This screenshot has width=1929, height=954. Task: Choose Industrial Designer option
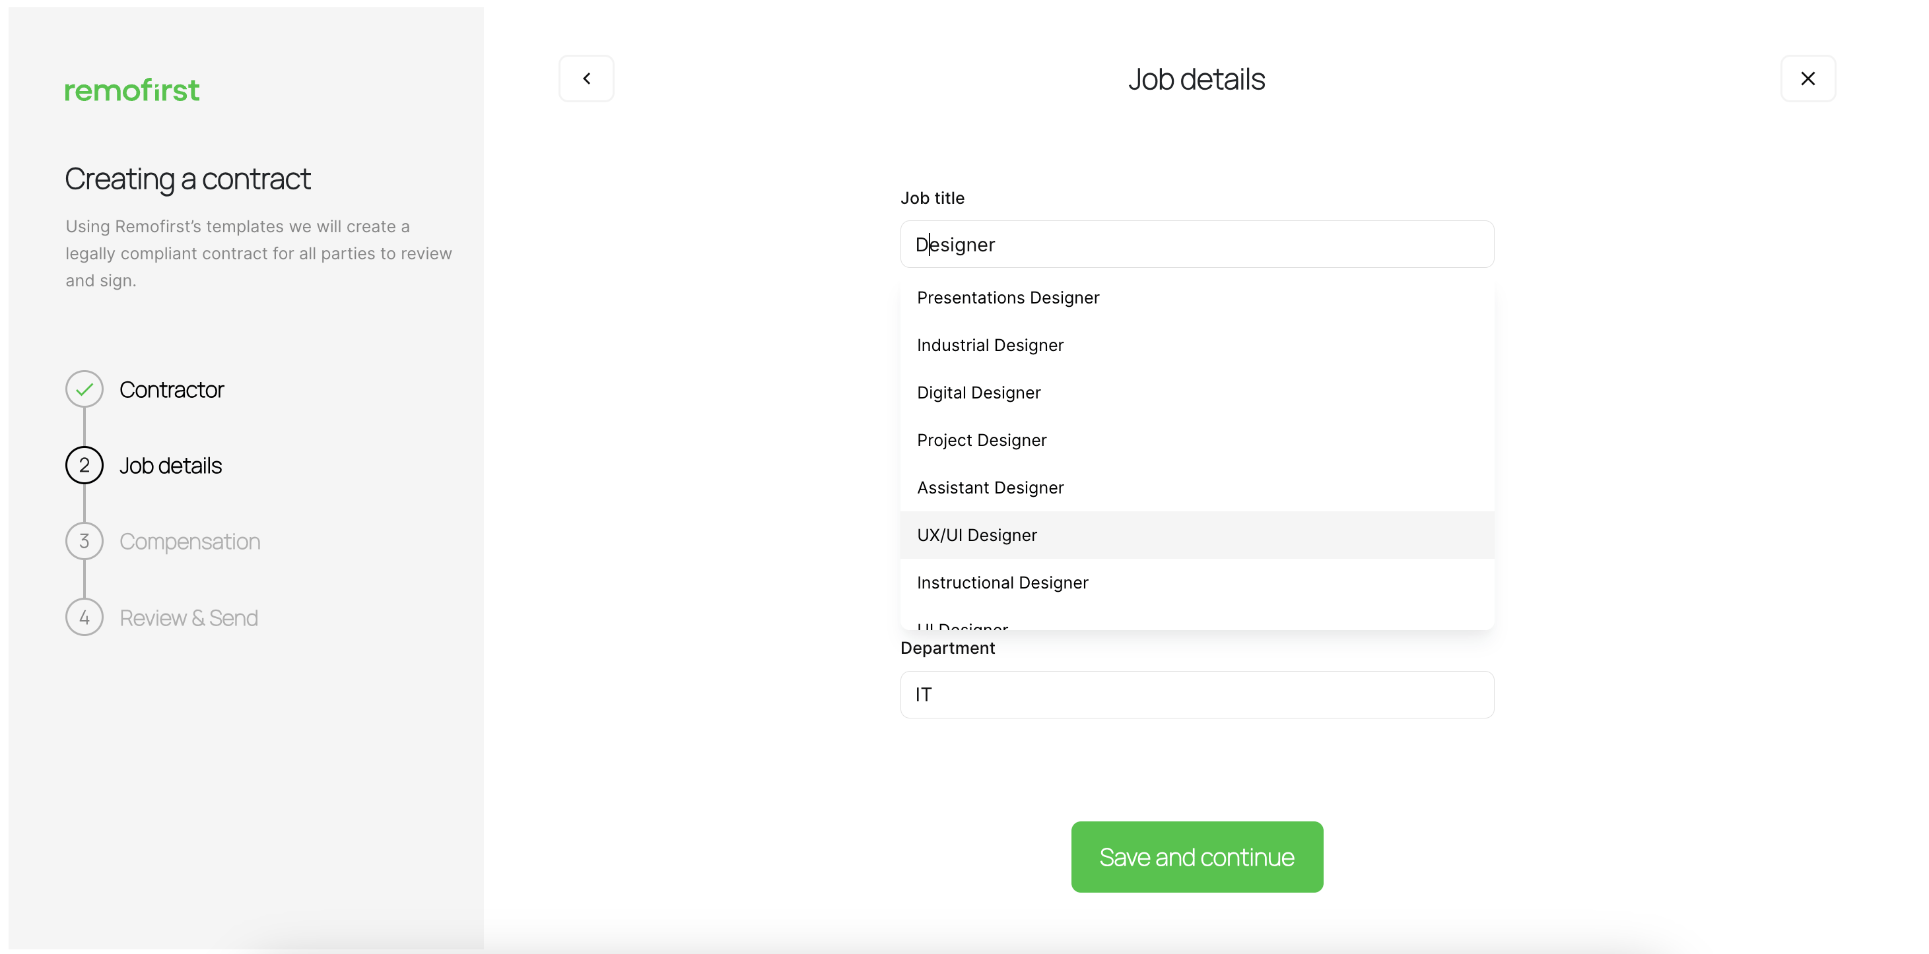click(x=990, y=345)
